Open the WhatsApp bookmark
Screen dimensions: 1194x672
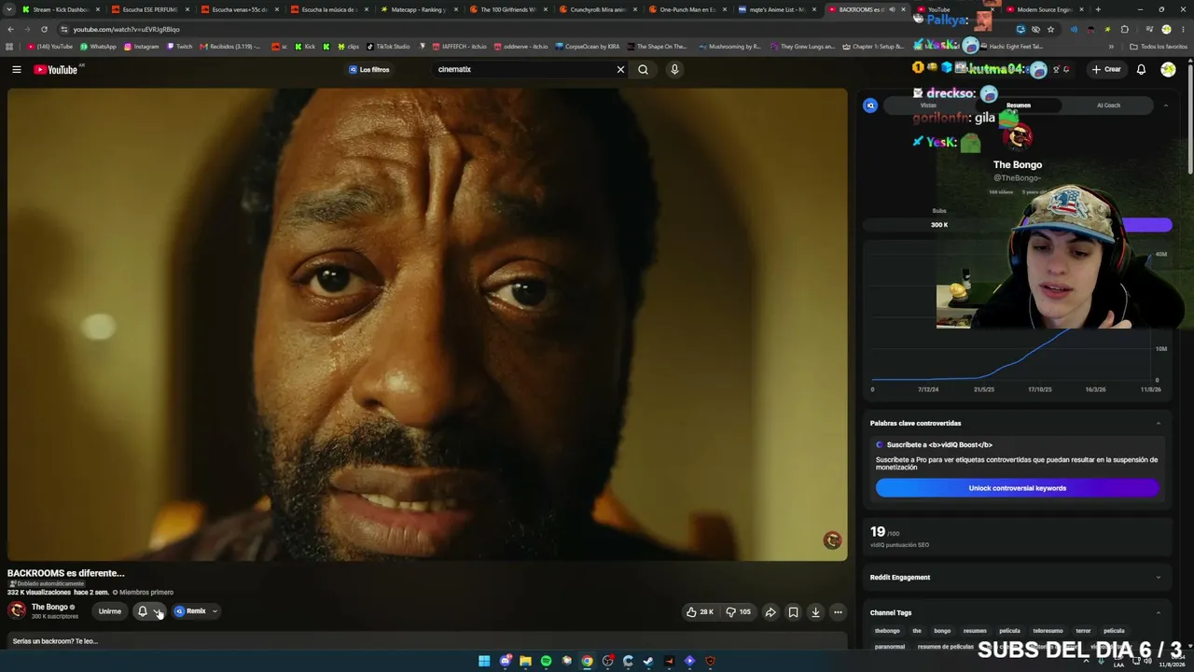coord(99,47)
